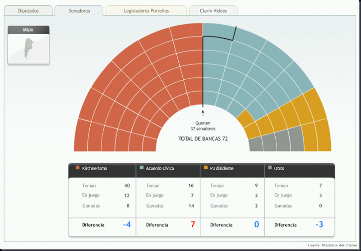Viewport: 361px width, 251px height.
Task: Click the Fuente: Ministerio del Interior credit
Action: [333, 245]
